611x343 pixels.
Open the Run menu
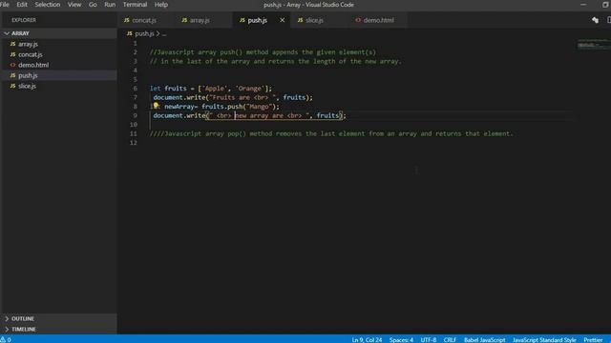[x=110, y=5]
